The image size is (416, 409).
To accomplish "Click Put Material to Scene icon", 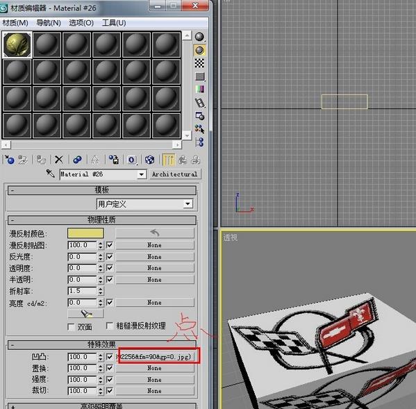I will tap(23, 160).
